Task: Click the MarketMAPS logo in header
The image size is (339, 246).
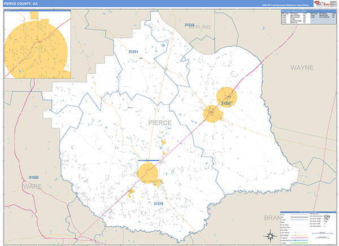Action: pos(325,3)
